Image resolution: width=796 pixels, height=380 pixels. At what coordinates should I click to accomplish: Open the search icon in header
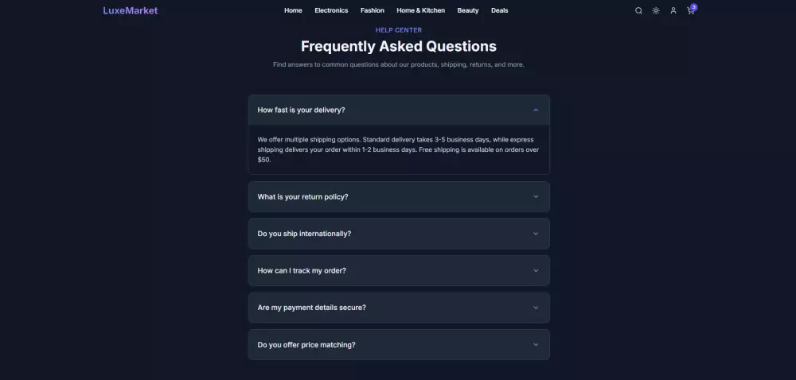[x=638, y=10]
